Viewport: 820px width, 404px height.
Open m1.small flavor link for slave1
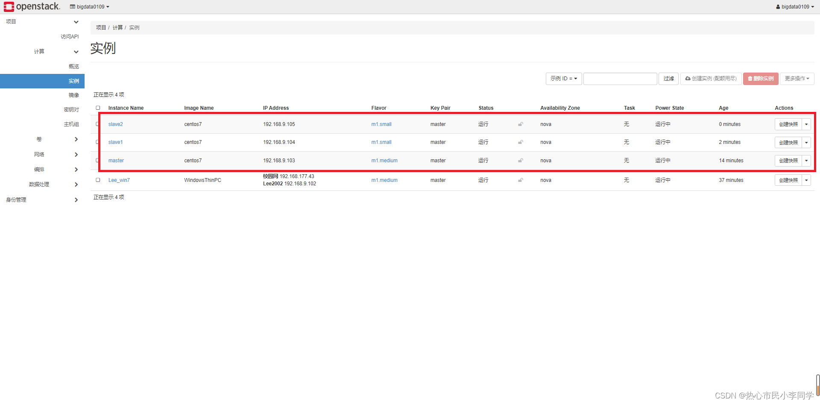click(x=381, y=142)
